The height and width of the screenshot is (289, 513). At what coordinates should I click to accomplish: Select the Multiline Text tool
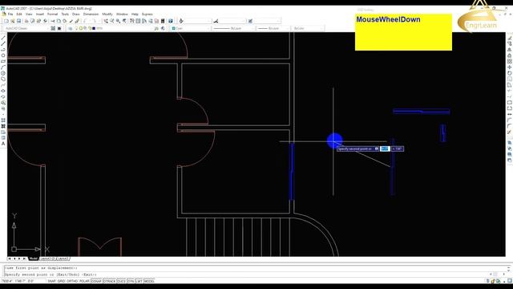tap(3, 144)
